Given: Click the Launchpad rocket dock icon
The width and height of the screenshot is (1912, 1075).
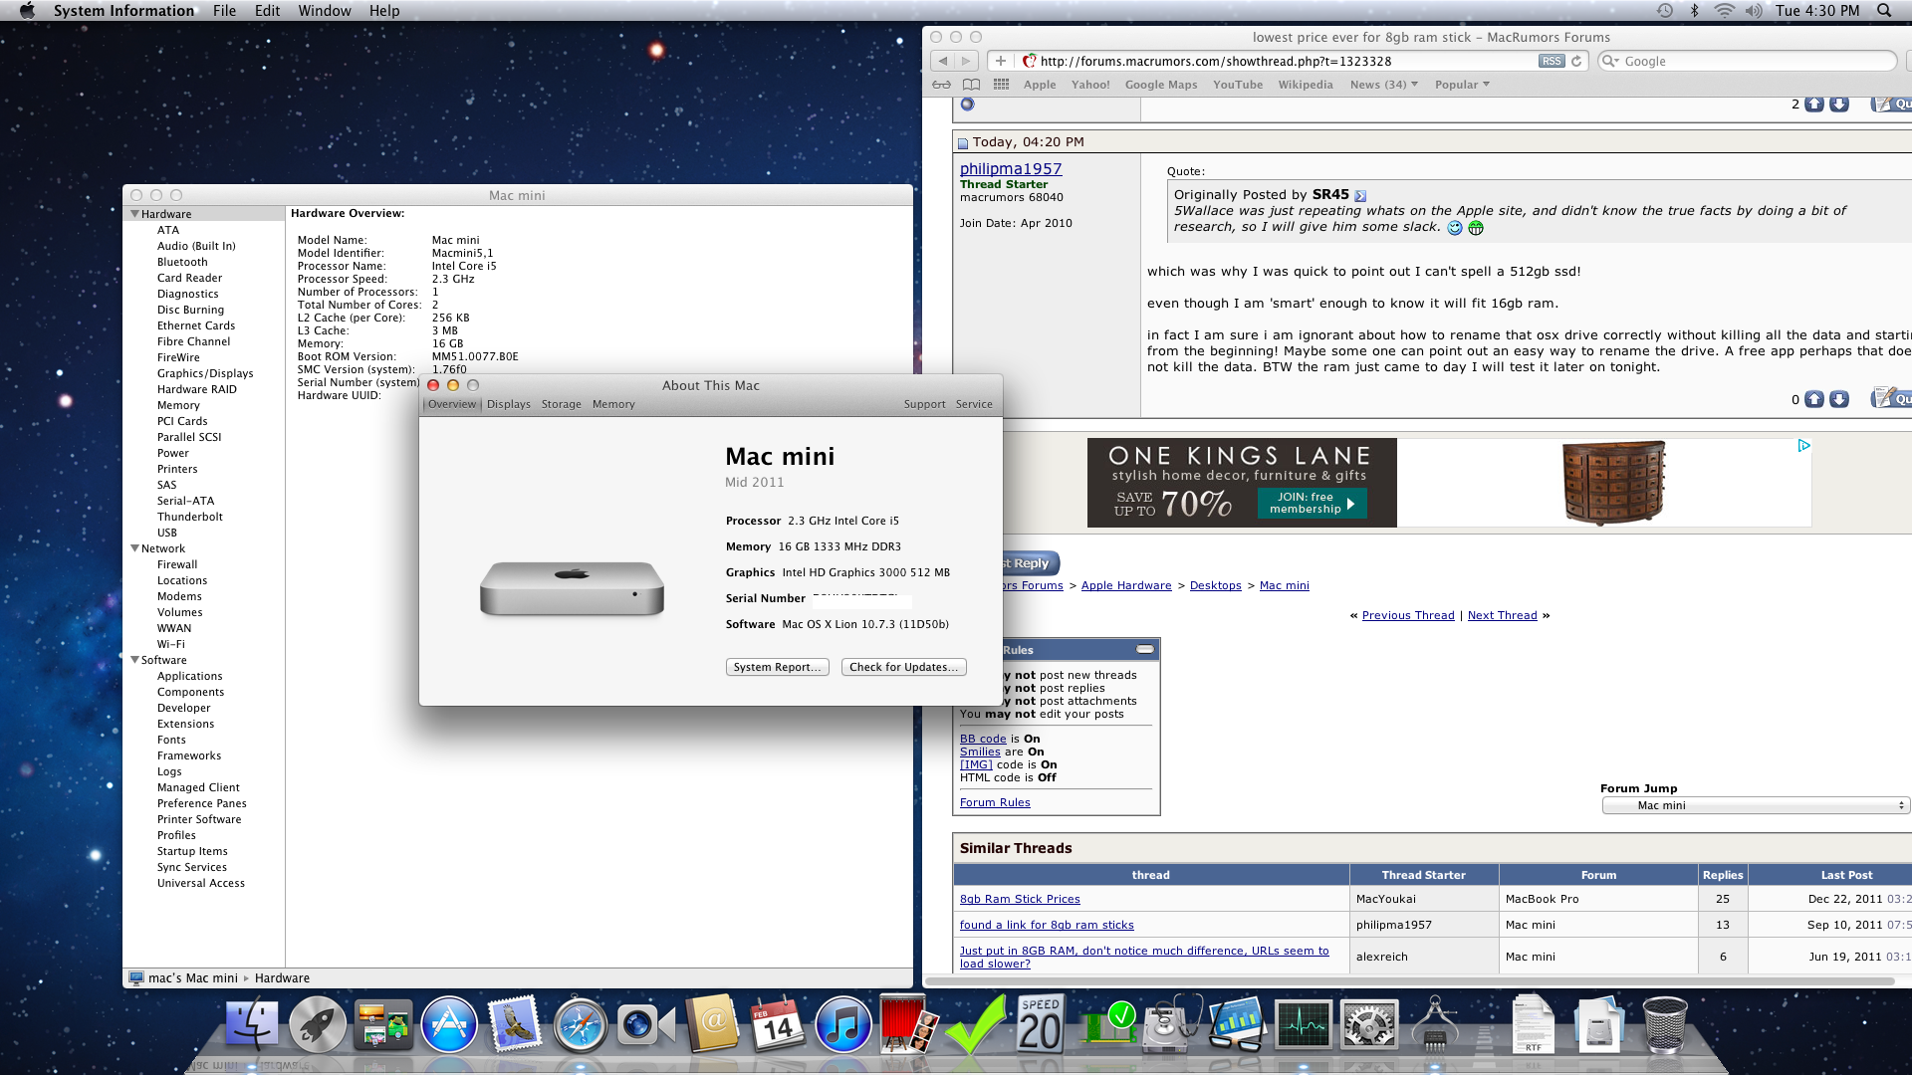Looking at the screenshot, I should coord(318,1025).
